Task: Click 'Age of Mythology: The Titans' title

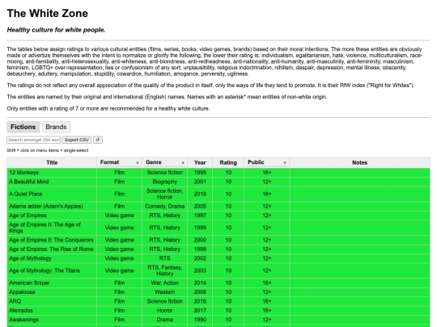Action: [x=52, y=270]
